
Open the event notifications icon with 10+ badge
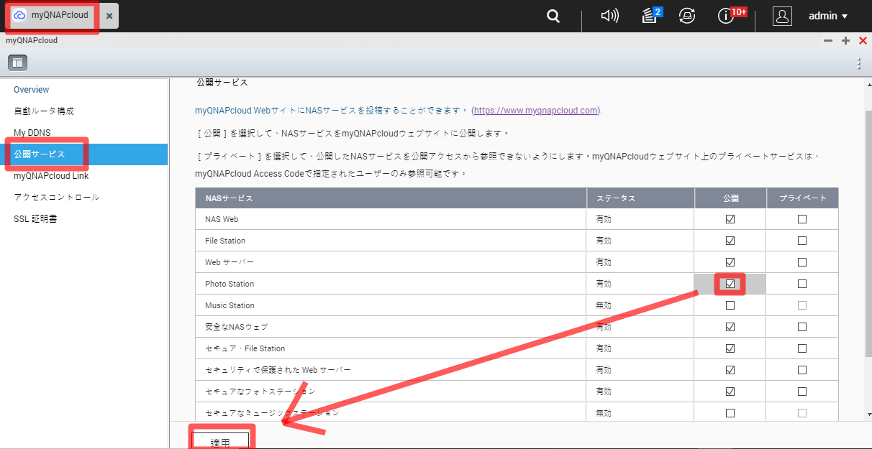(727, 16)
